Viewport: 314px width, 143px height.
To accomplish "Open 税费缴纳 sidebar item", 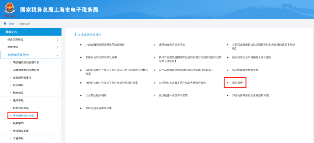I will coord(18,123).
